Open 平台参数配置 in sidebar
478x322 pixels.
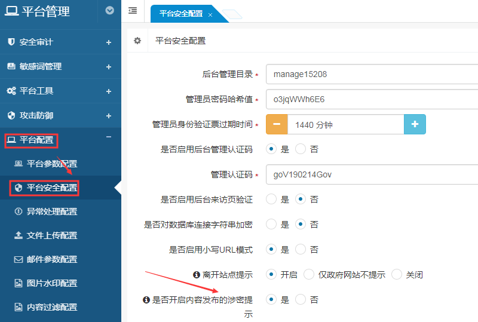pos(51,164)
